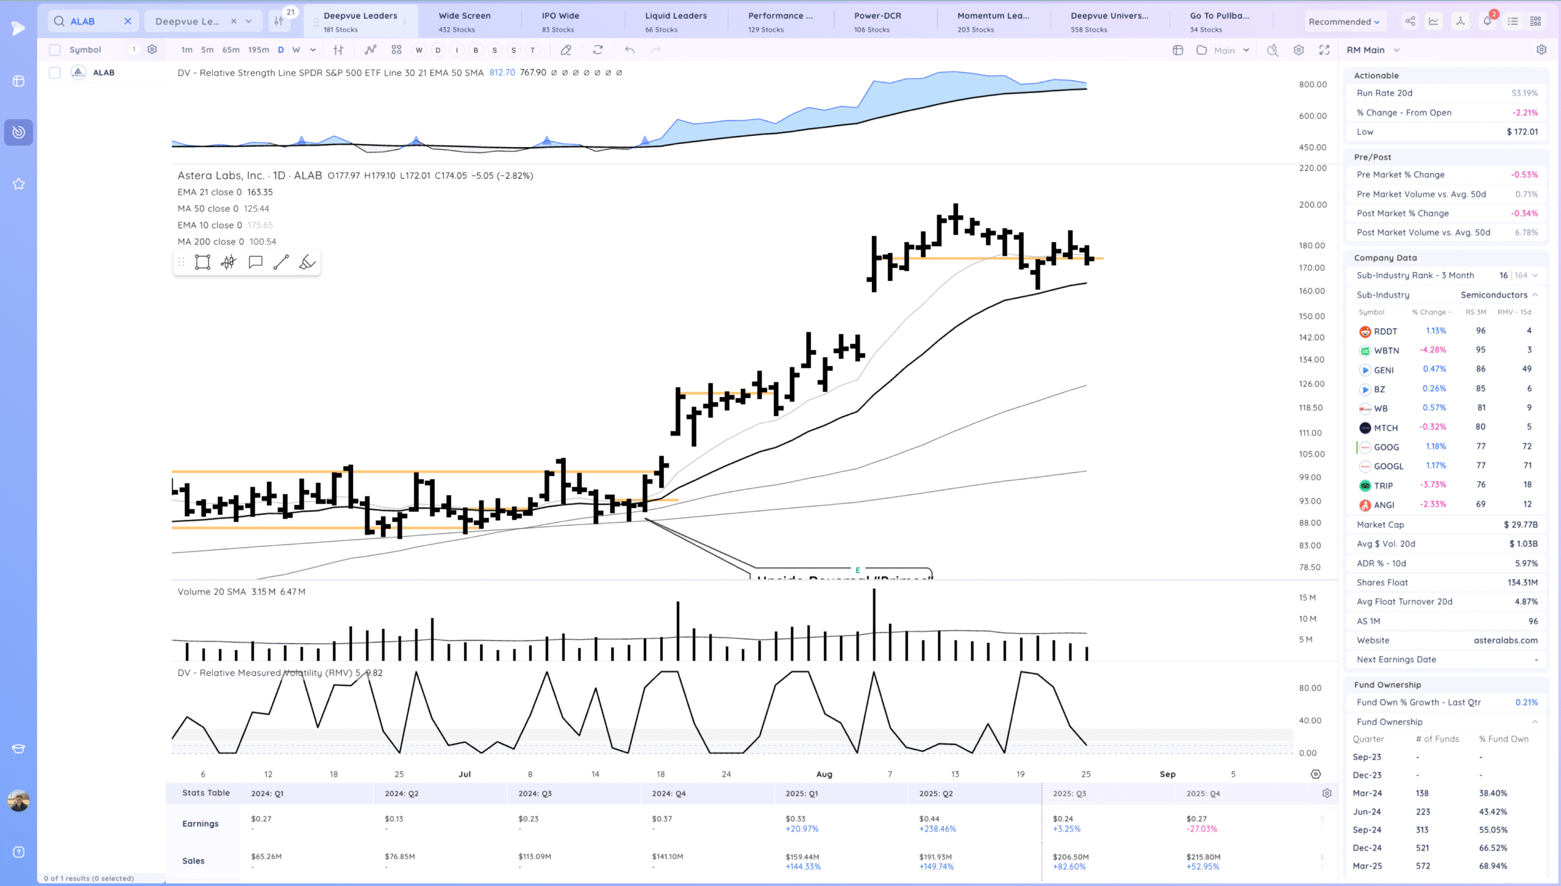Select the weekly W timeframe
The width and height of the screenshot is (1561, 886).
point(296,50)
